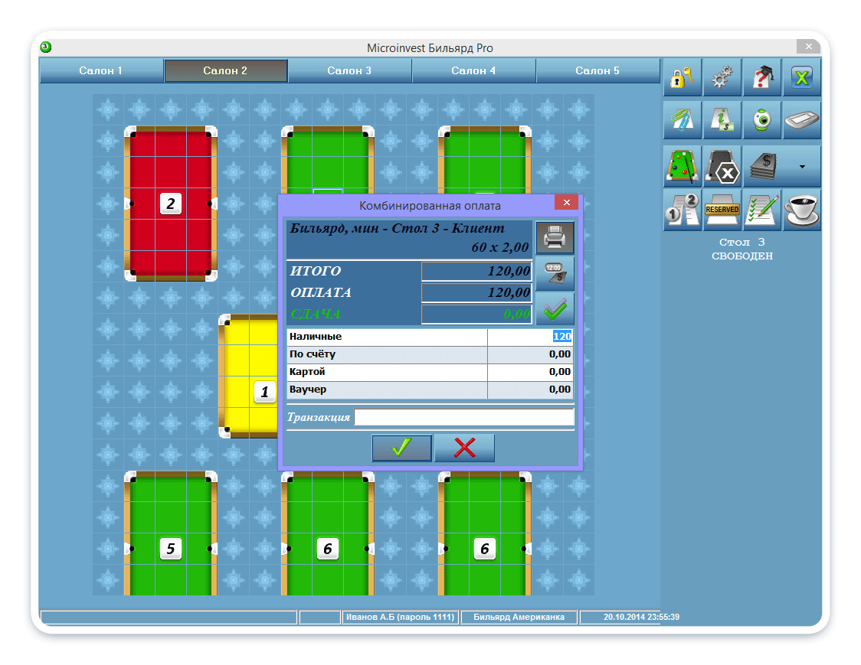The image size is (861, 665).
Task: Click the billiard table with cue icon
Action: click(x=682, y=167)
